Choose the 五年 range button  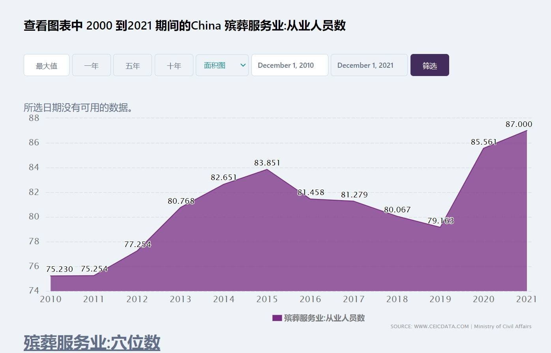coord(133,65)
